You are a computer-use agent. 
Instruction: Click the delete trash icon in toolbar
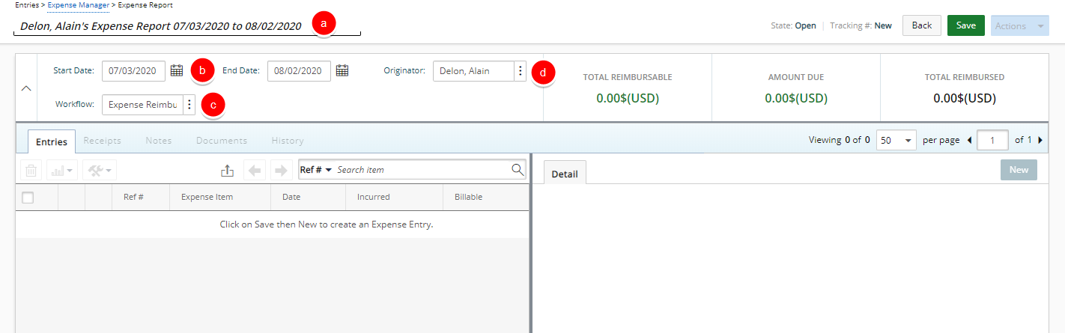click(31, 171)
